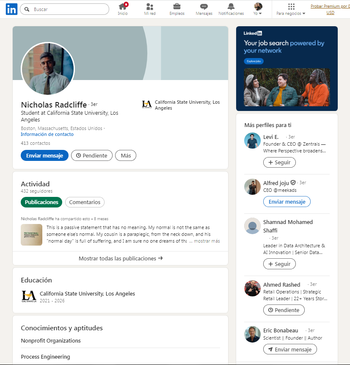Viewport: 350px width, 365px height.
Task: Open the job search ad image
Action: pyautogui.click(x=287, y=87)
